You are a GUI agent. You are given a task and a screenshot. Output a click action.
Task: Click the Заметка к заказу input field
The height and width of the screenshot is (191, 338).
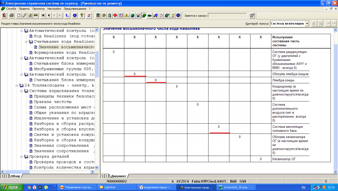[x=227, y=15]
